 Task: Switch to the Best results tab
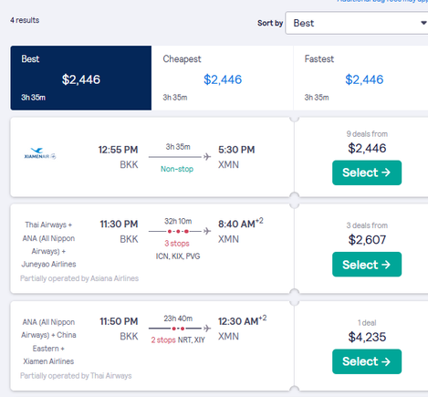pos(81,78)
